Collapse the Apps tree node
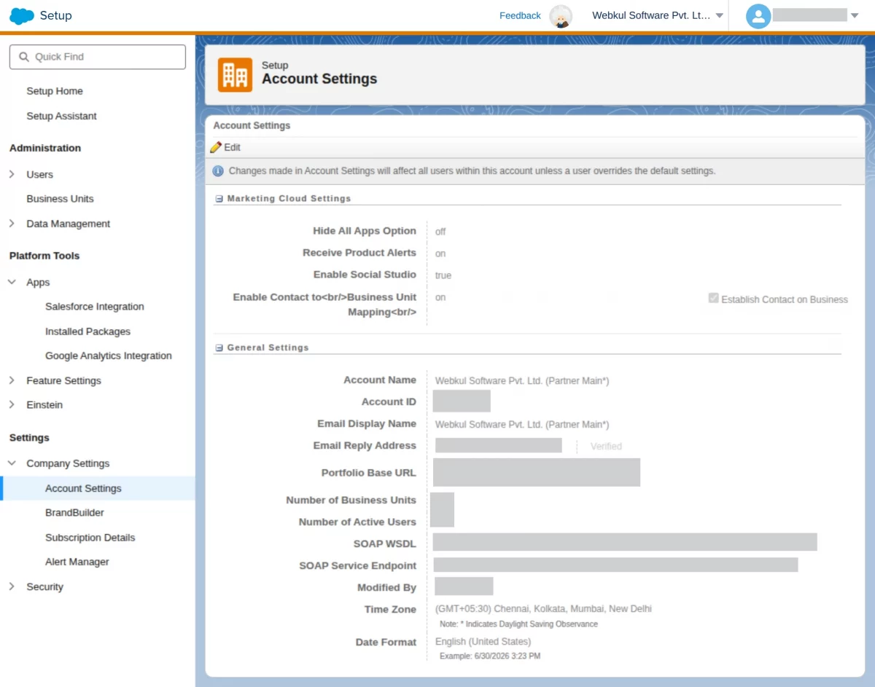Viewport: 875px width, 687px height. click(x=12, y=282)
